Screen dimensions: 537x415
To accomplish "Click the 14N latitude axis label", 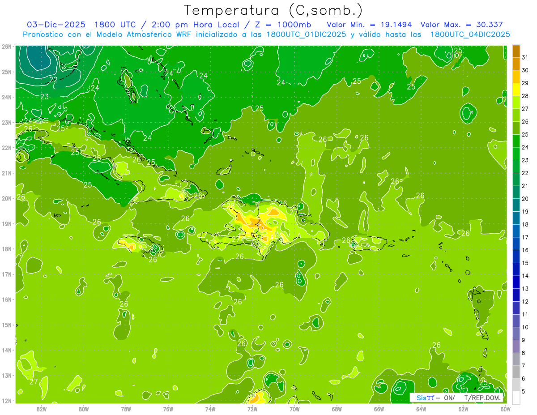I will pos(6,350).
